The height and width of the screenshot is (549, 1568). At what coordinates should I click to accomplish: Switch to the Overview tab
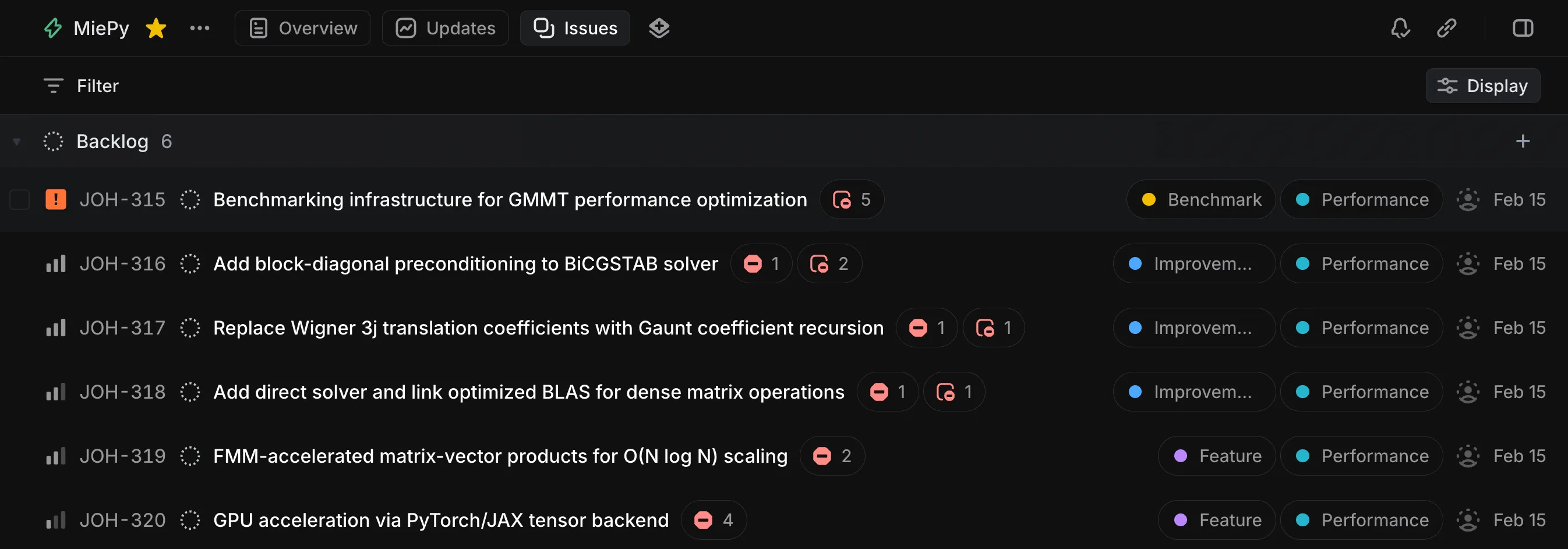pyautogui.click(x=302, y=28)
